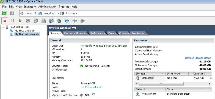215x99 pixels.
Task: Switch to the Events tab
Action: [112, 33]
